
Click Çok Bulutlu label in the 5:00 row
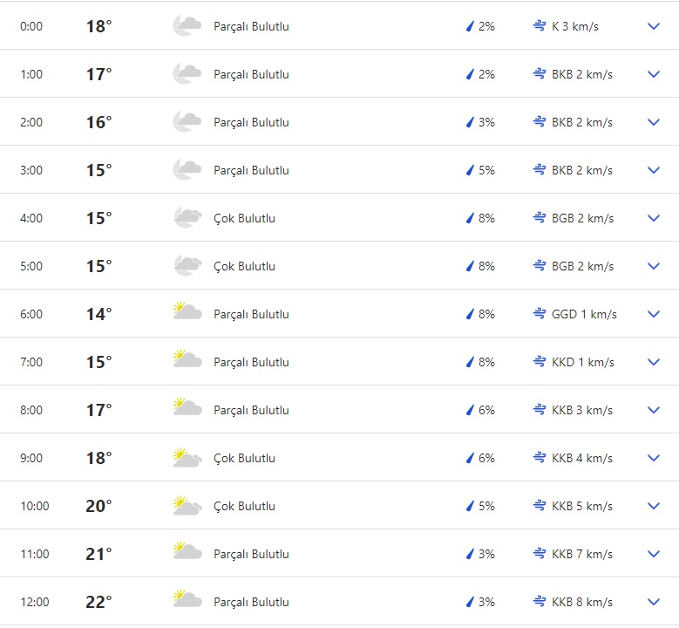tap(244, 266)
